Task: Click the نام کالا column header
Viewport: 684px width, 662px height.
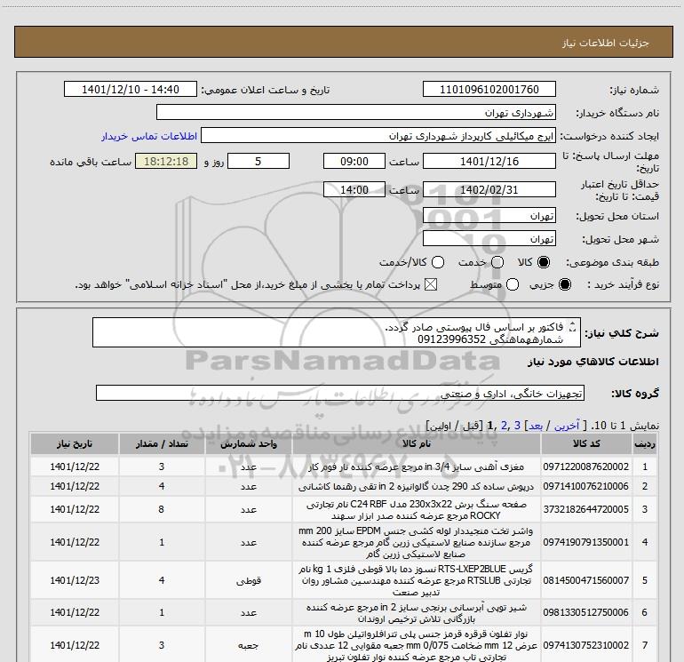Action: click(x=416, y=443)
